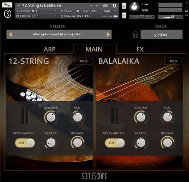Open the instrument info icon
Screen dimensions: 189x182
114,6
